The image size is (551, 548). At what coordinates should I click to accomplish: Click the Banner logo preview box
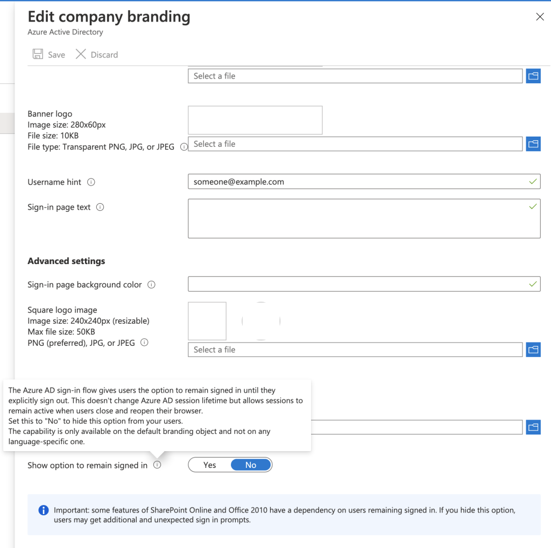point(255,120)
